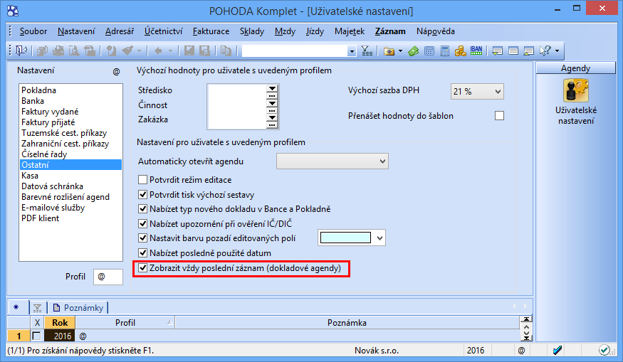Screen dimensions: 623x362
Task: Uncheck Potvrdit tisk výchozí sestavy
Action: (x=142, y=194)
